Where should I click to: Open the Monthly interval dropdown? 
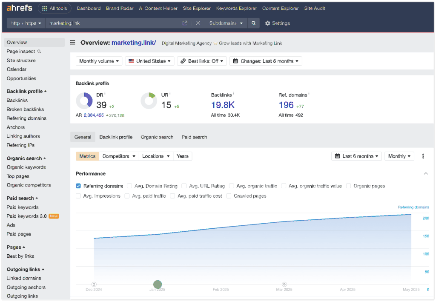tap(399, 156)
